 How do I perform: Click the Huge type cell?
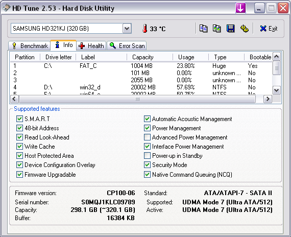[219, 66]
